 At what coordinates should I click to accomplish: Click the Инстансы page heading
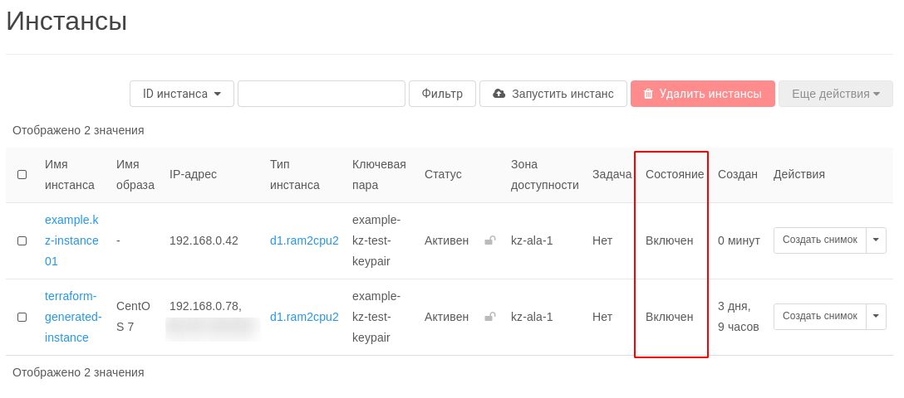pyautogui.click(x=66, y=22)
